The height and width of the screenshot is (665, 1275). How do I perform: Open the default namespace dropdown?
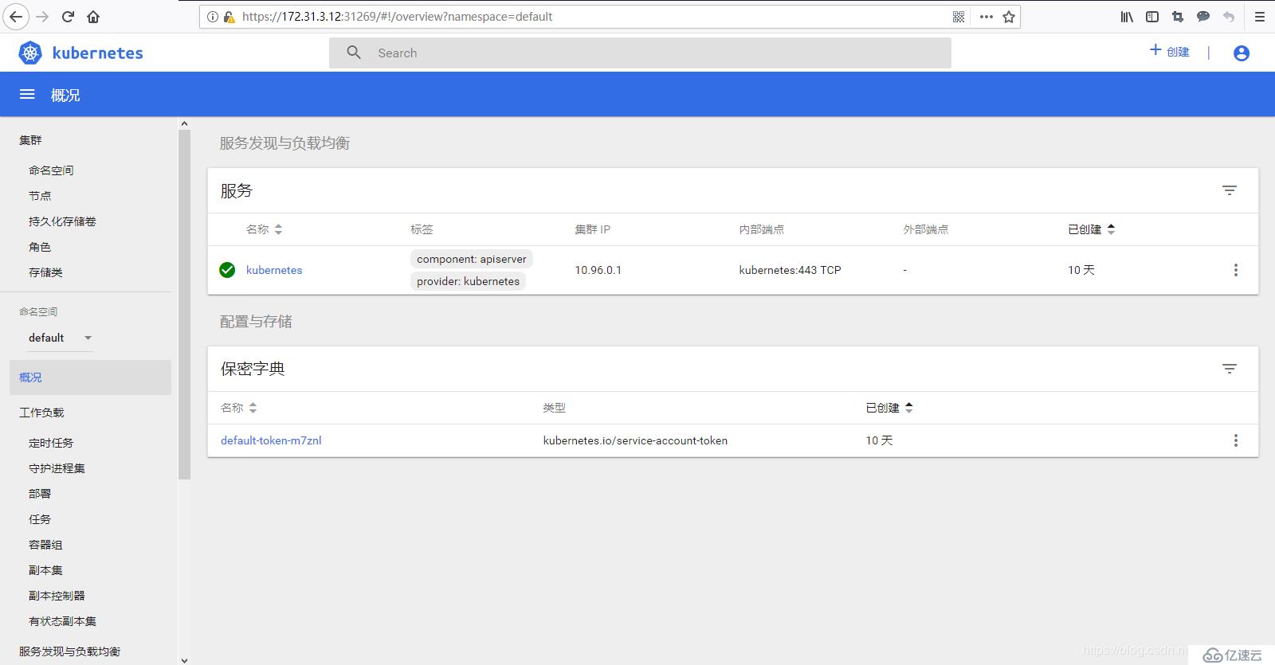pos(61,338)
